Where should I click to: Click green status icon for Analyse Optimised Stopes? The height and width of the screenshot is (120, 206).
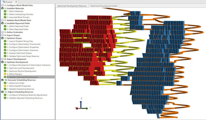(5, 53)
